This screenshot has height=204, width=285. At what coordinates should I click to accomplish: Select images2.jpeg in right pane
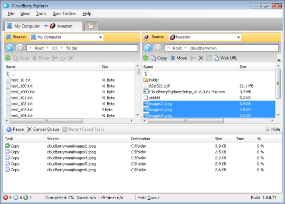coord(209,104)
